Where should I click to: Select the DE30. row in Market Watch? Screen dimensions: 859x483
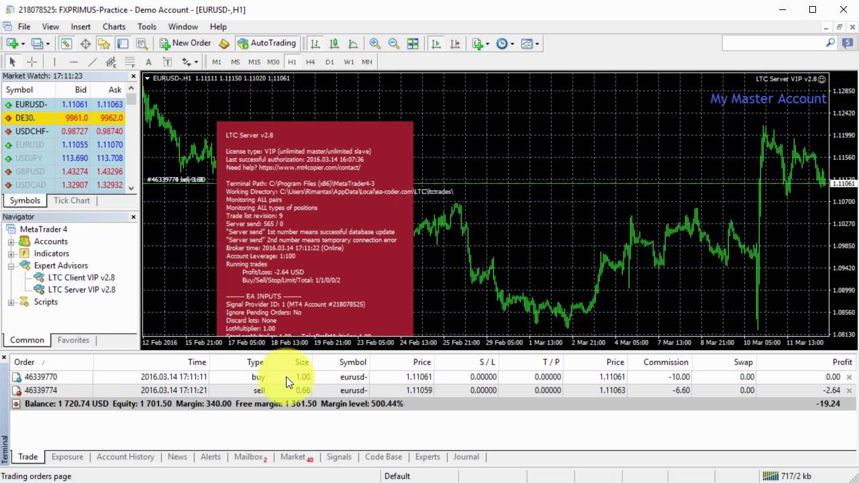[63, 118]
